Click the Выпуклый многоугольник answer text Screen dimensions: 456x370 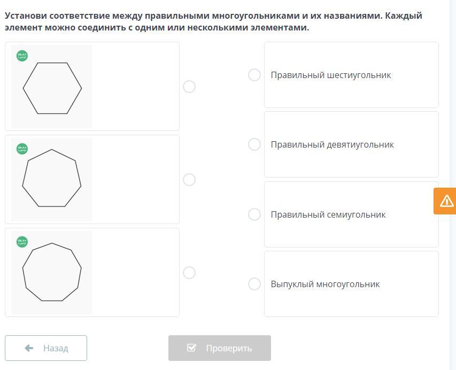click(x=325, y=284)
